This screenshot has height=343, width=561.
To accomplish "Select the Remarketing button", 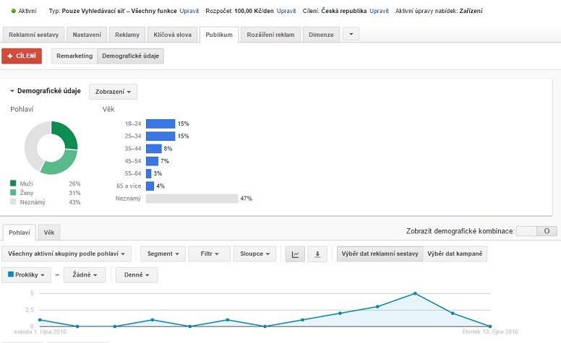I will click(x=74, y=56).
